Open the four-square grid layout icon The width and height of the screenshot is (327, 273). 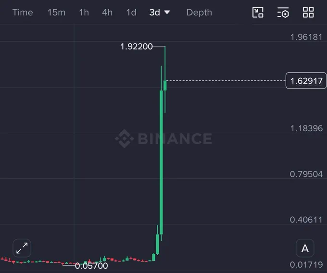pos(308,12)
